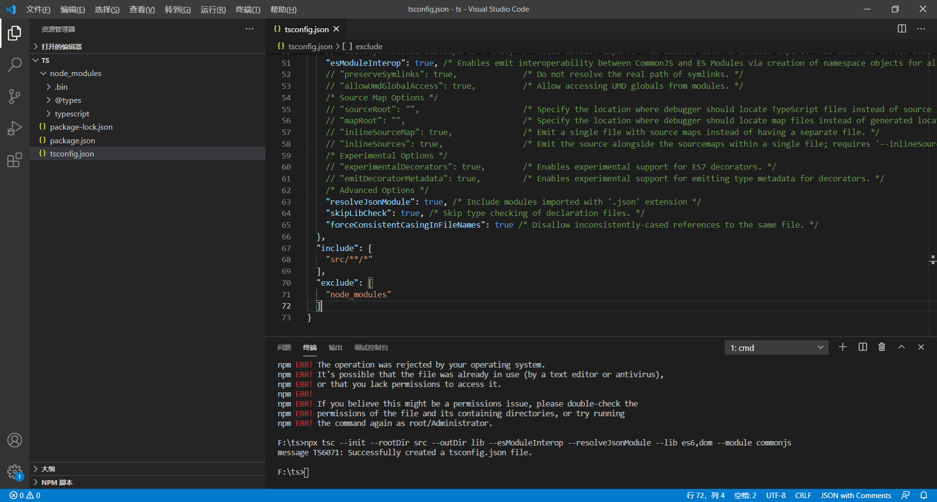The height and width of the screenshot is (502, 937).
Task: Maximize the terminal panel size
Action: tap(901, 347)
